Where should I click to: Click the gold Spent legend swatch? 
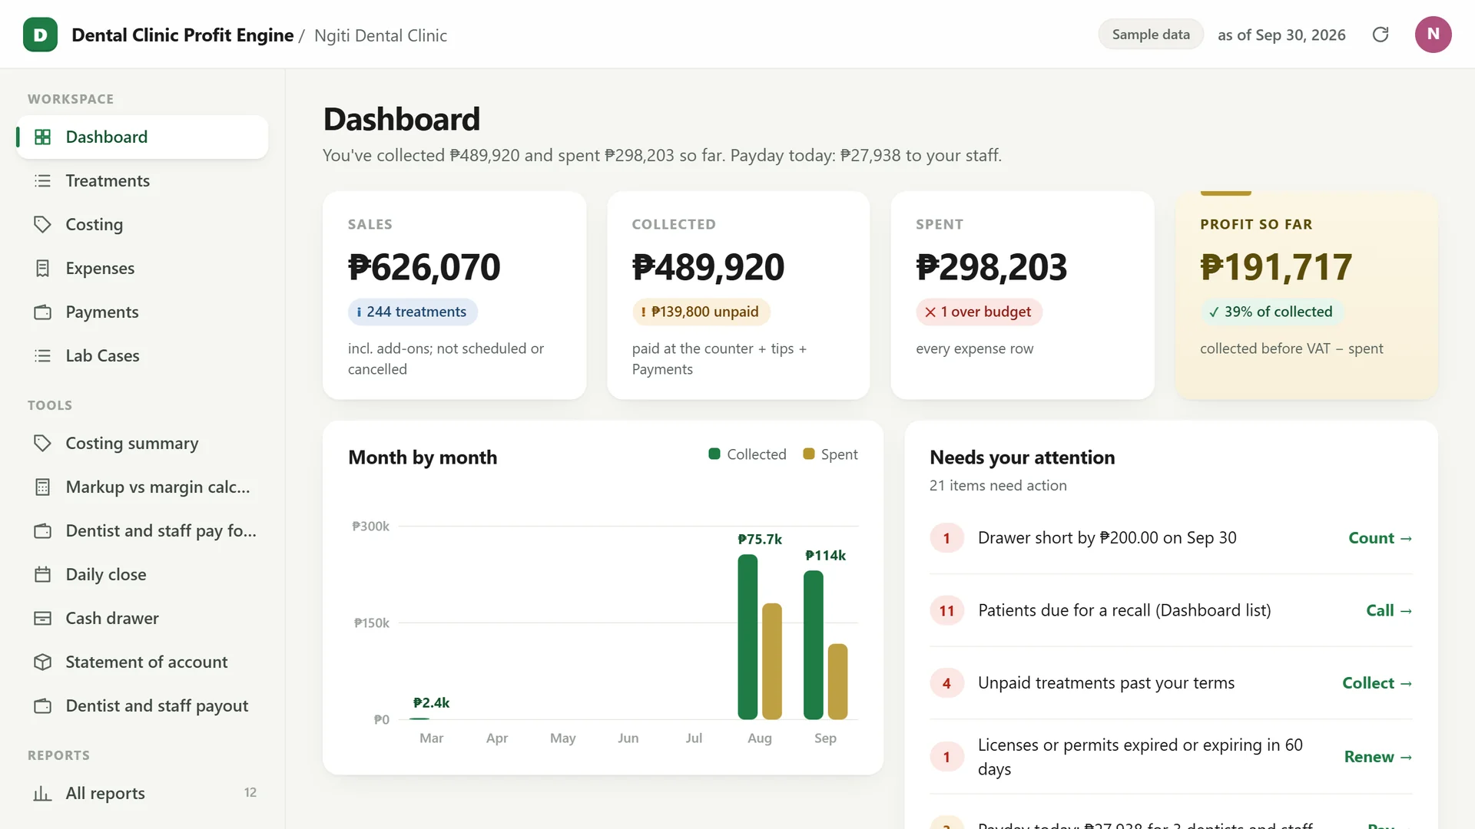click(809, 454)
